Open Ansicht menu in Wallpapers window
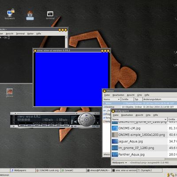 coord(139,115)
